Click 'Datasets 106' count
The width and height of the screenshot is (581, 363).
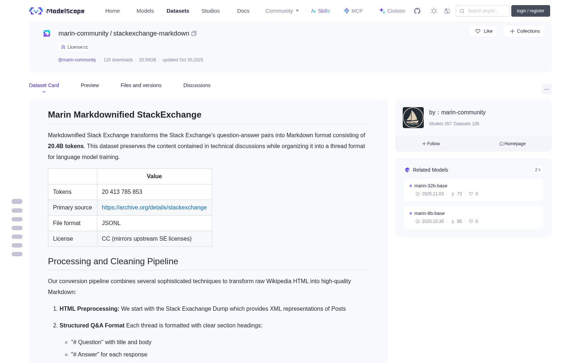466,124
